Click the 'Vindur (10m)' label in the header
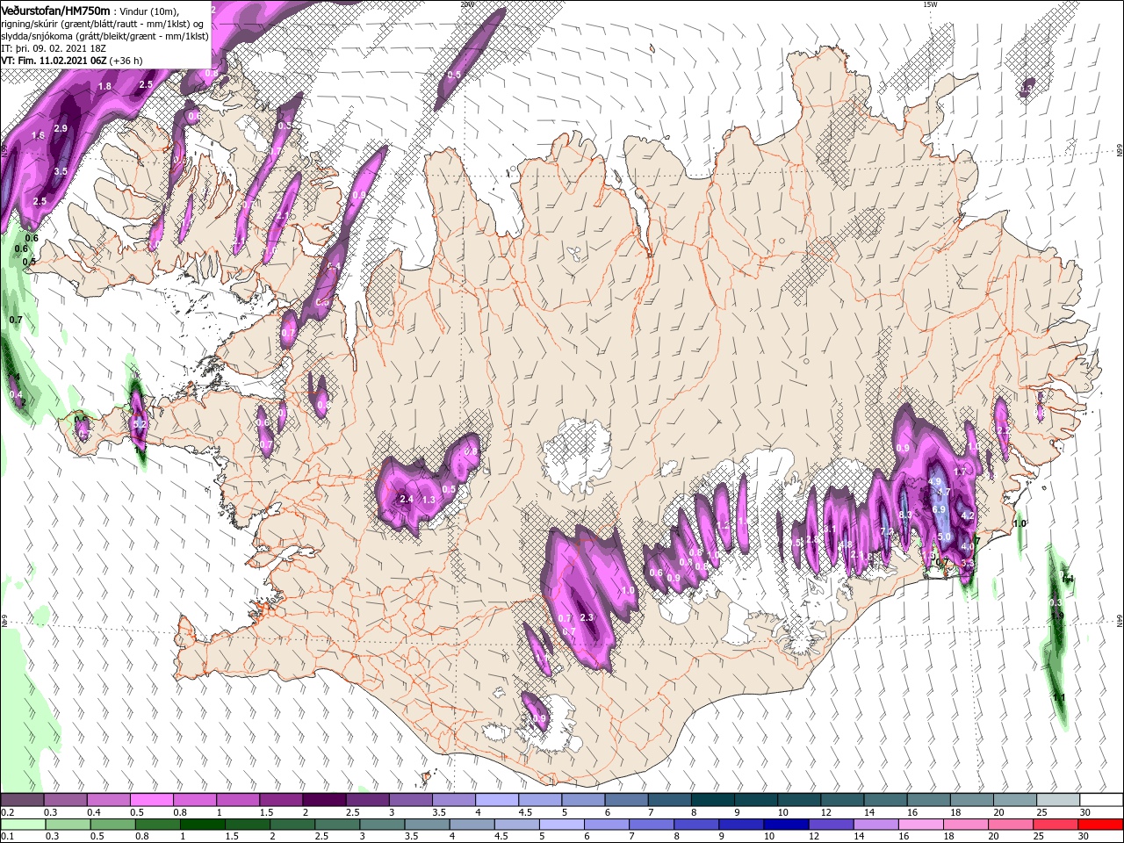The width and height of the screenshot is (1124, 843). (149, 11)
